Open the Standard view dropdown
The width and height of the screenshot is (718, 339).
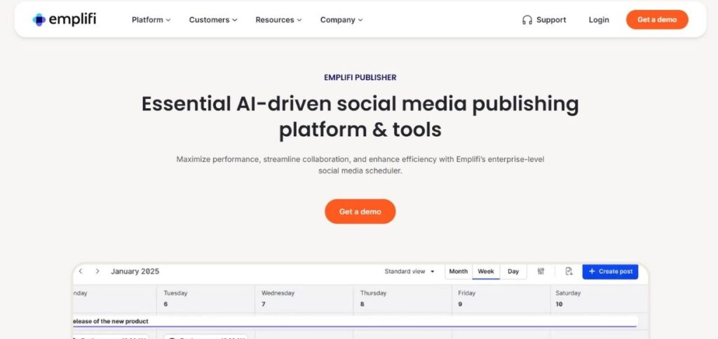[409, 271]
